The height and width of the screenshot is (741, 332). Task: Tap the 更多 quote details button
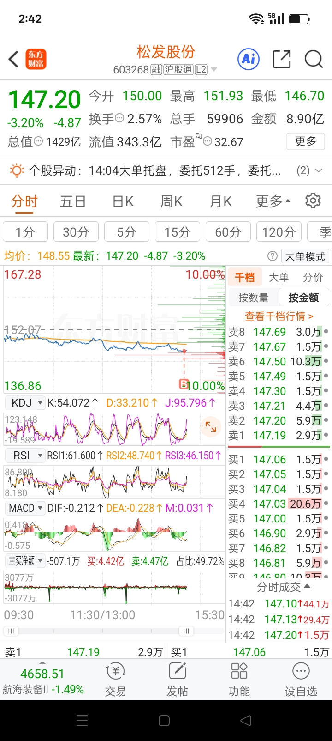pyautogui.click(x=306, y=141)
